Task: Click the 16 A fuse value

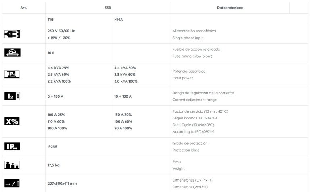Action: pos(51,53)
